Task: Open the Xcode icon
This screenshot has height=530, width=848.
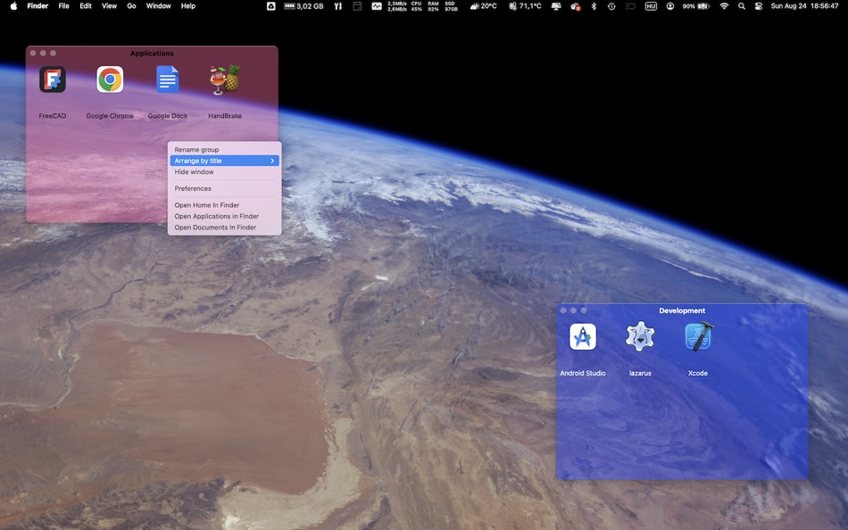Action: point(698,337)
